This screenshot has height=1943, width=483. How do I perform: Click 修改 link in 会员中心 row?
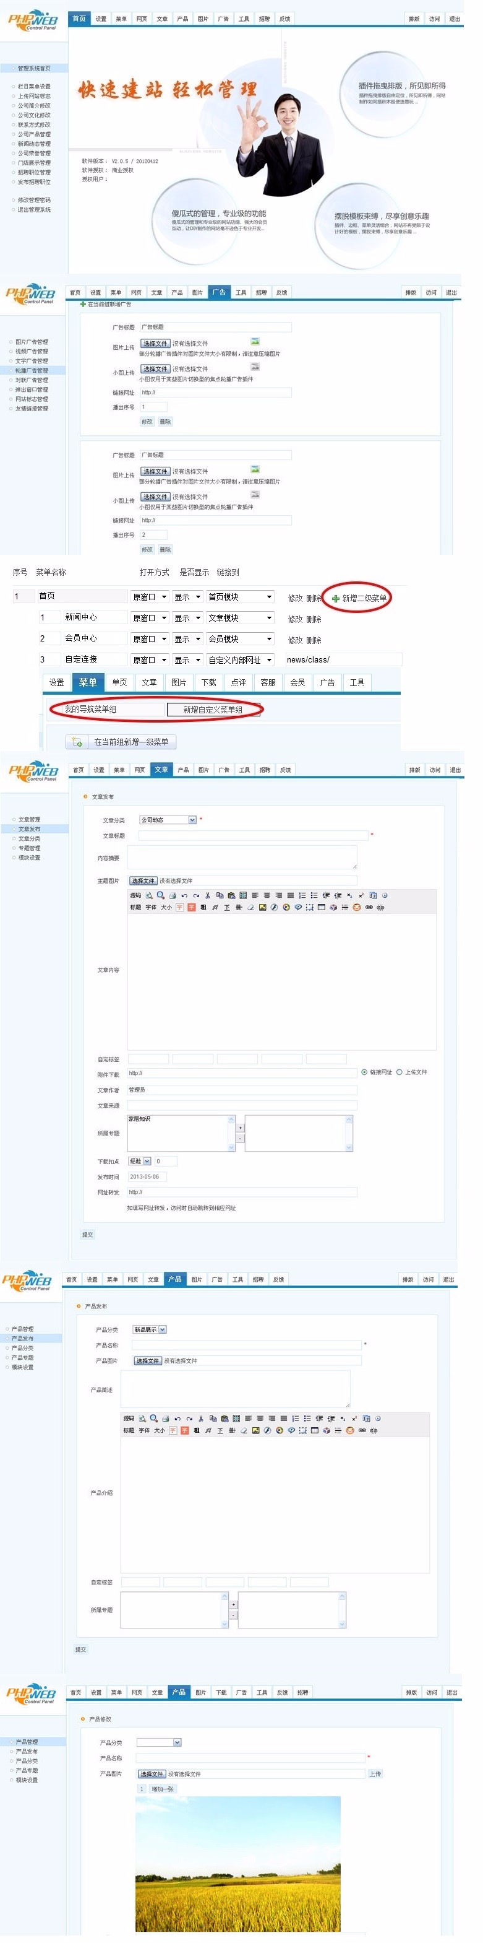(296, 640)
